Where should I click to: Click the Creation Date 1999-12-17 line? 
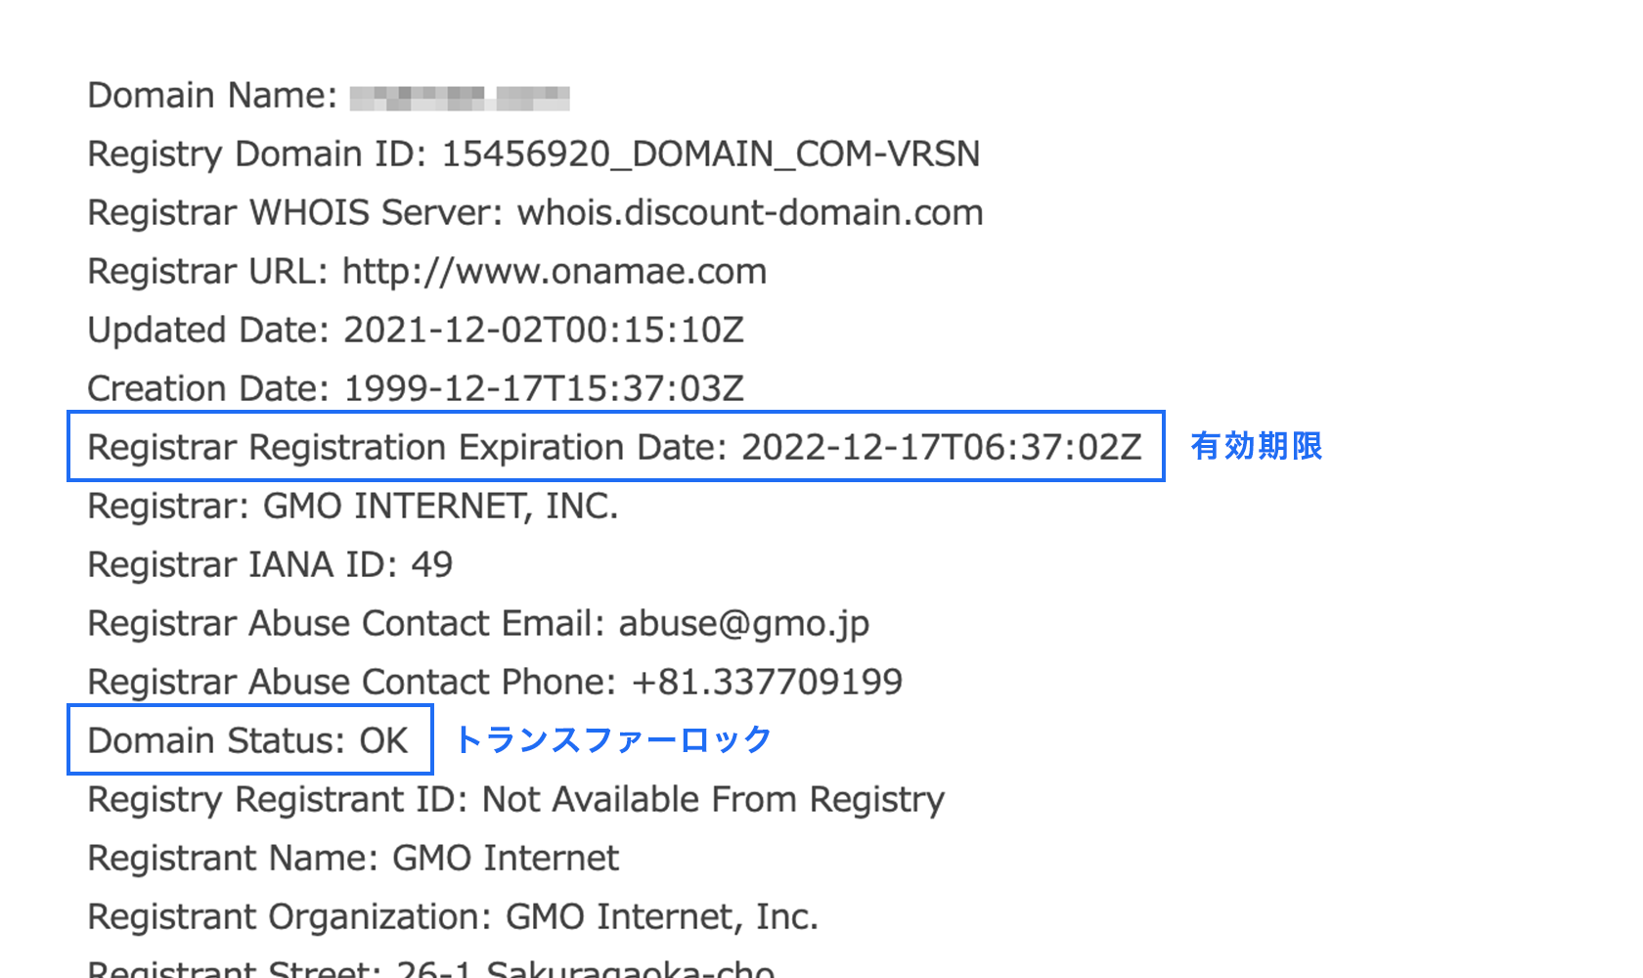[x=416, y=388]
